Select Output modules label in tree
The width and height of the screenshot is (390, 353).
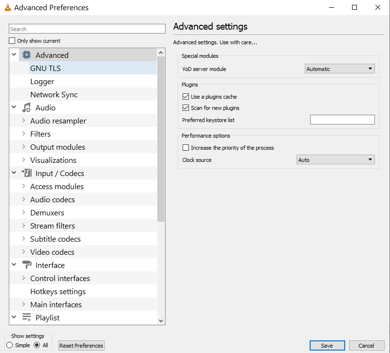(x=58, y=147)
